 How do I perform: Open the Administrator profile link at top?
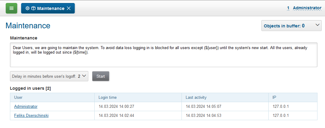tap(307, 8)
